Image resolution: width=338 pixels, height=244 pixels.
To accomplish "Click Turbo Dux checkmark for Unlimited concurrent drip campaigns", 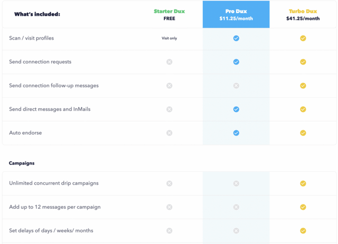I will pos(303,183).
